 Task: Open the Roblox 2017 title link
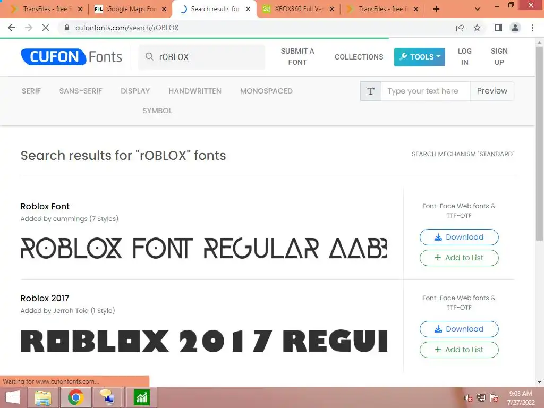[45, 299]
